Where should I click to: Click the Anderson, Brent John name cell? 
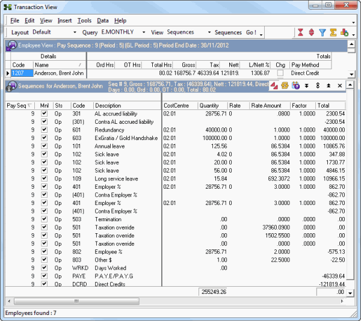60,73
